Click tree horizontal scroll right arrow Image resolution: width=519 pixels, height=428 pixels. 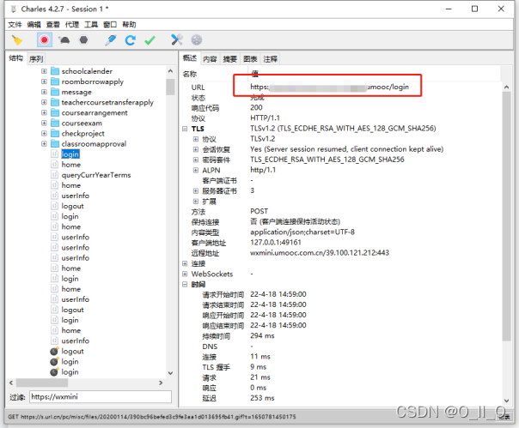coord(161,383)
